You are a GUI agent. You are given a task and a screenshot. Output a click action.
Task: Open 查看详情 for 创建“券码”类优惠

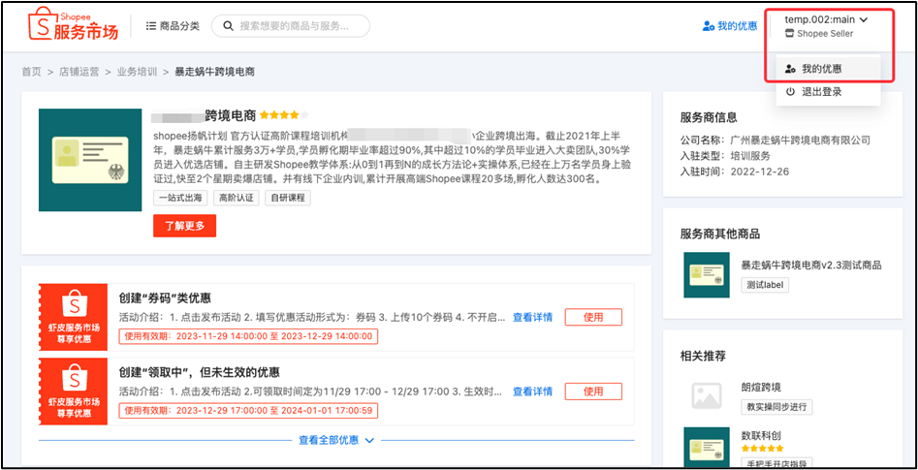[x=533, y=317]
